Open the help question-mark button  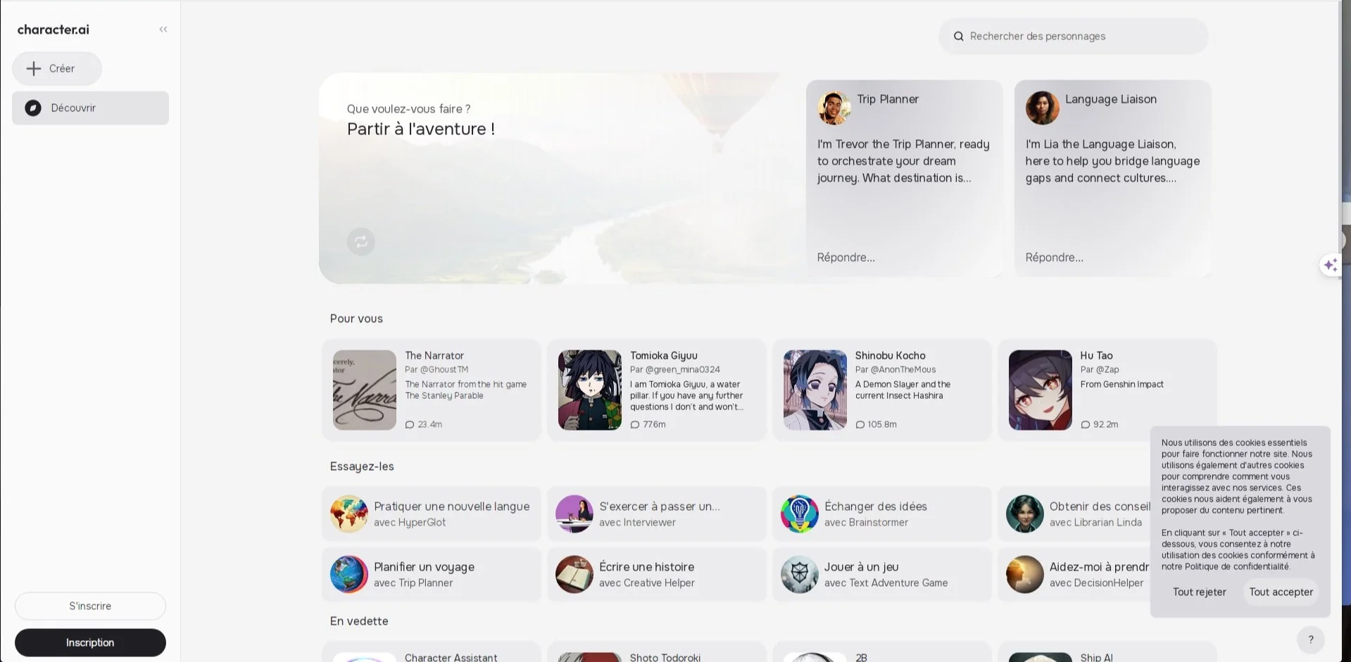tap(1311, 639)
